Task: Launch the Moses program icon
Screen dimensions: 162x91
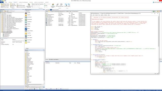Action: (x=26, y=29)
